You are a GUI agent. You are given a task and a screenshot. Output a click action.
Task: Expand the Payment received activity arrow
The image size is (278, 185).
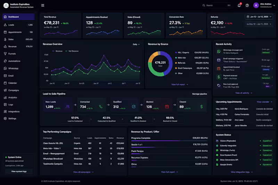tap(272, 77)
